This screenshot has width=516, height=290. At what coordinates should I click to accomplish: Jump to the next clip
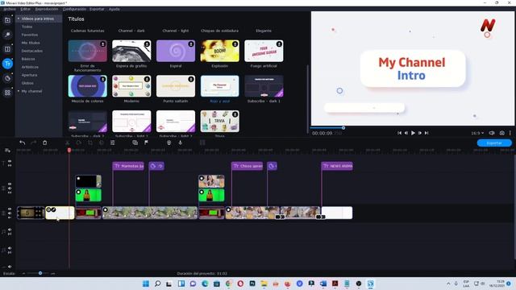click(x=427, y=133)
